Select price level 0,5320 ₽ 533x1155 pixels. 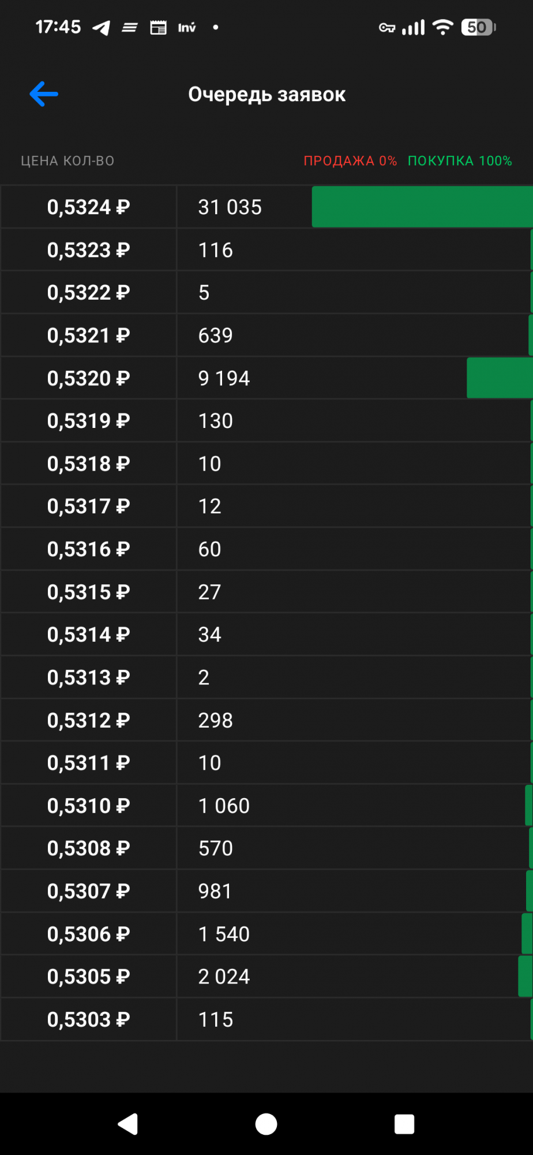coord(88,378)
